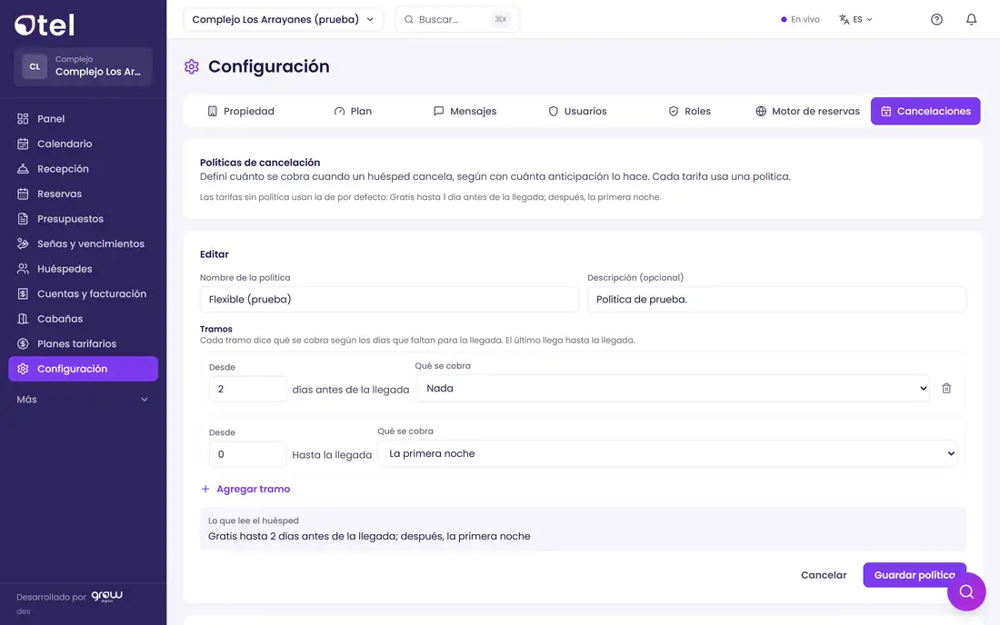Click the Recepción bell icon in sidebar
The height and width of the screenshot is (625, 1000).
point(23,169)
